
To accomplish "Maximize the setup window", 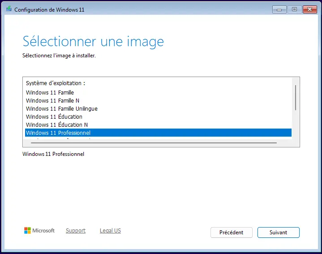I will [x=294, y=9].
